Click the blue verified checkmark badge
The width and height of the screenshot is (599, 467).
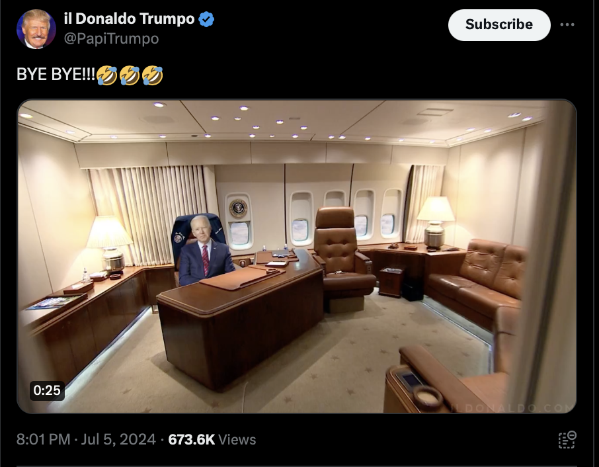point(206,19)
